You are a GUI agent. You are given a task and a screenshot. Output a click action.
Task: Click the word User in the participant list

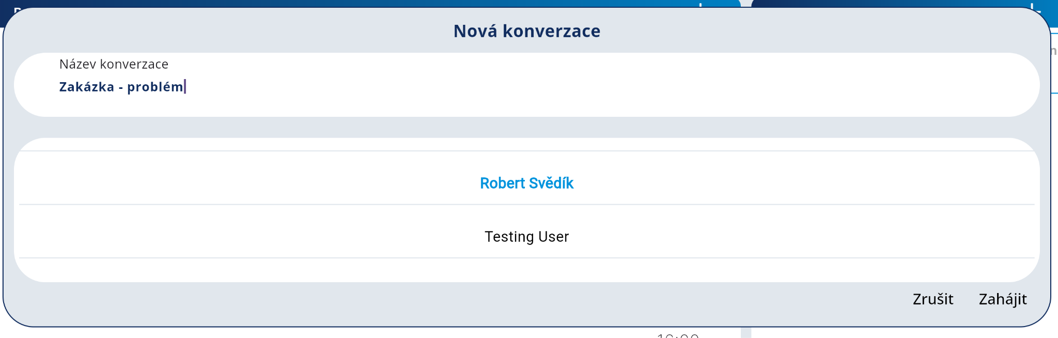coord(553,237)
